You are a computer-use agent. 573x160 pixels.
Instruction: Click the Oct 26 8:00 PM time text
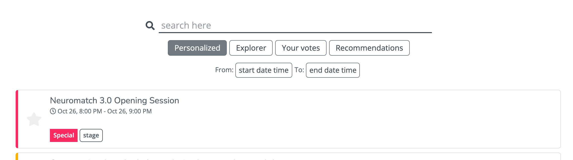(80, 111)
